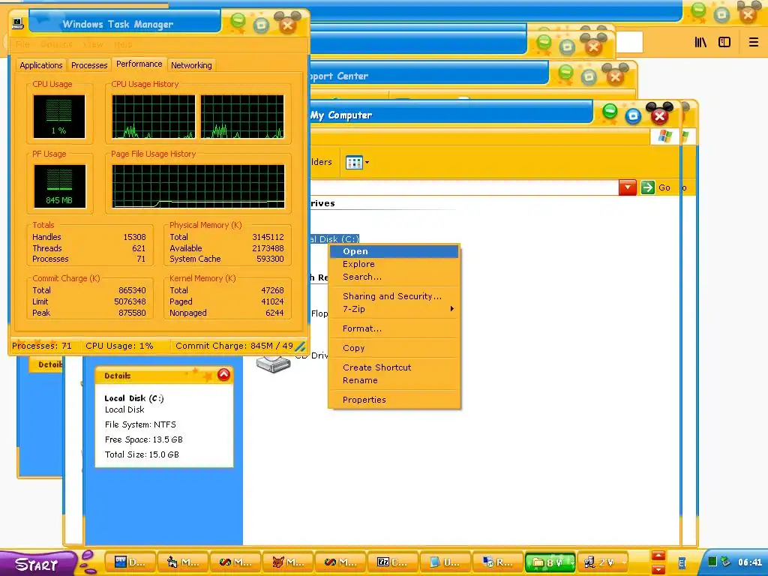Switch to the fox-icon 'M...' taskbar item

pos(288,562)
